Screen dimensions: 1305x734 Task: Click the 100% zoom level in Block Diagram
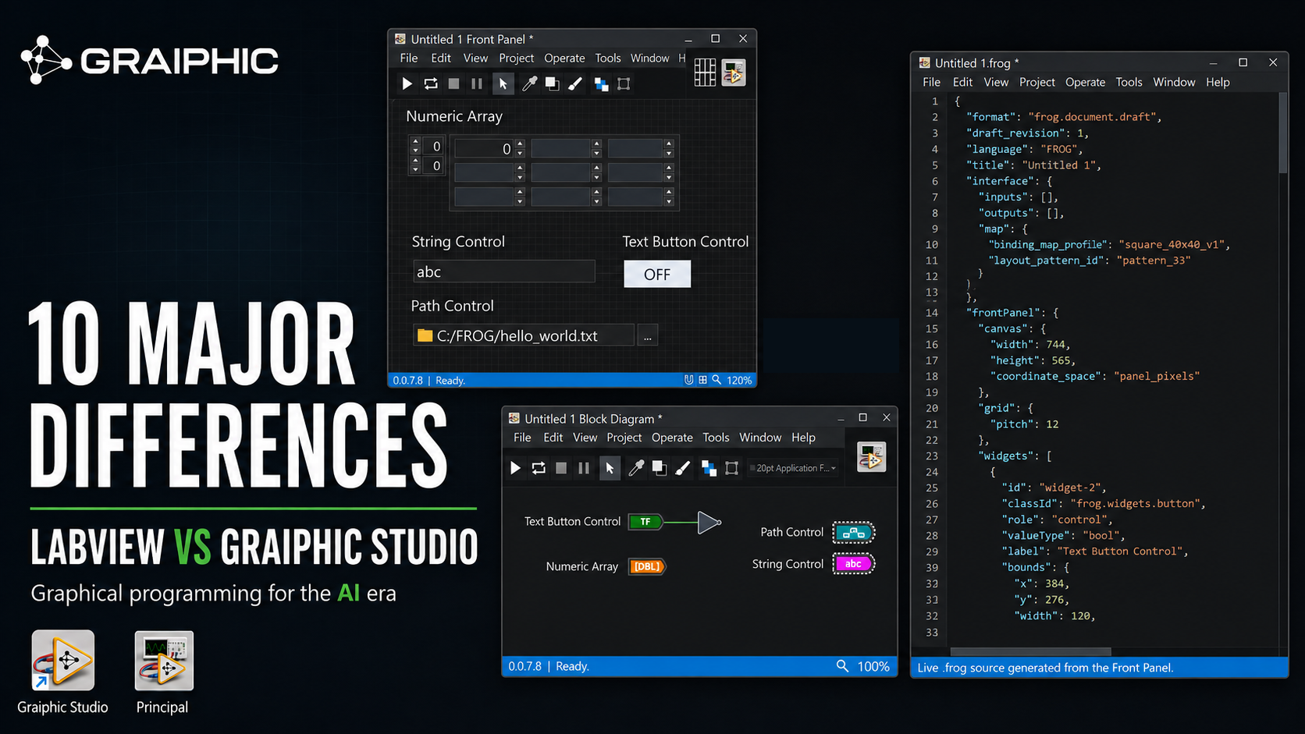[x=873, y=666]
